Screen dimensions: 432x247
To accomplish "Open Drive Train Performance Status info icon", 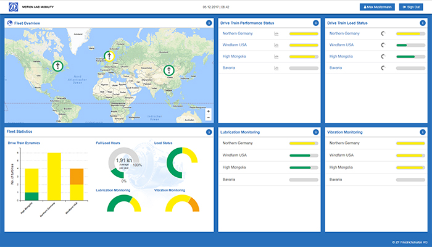I will click(316, 23).
